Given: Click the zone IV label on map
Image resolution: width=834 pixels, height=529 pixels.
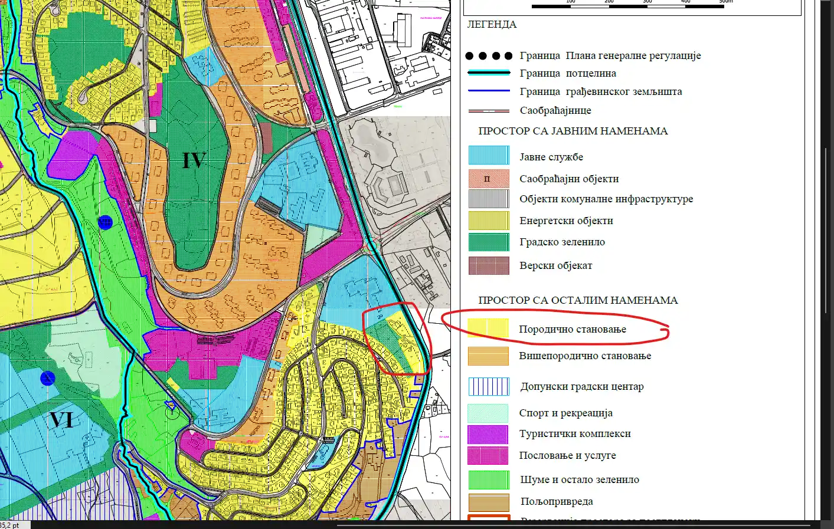Looking at the screenshot, I should [x=194, y=160].
